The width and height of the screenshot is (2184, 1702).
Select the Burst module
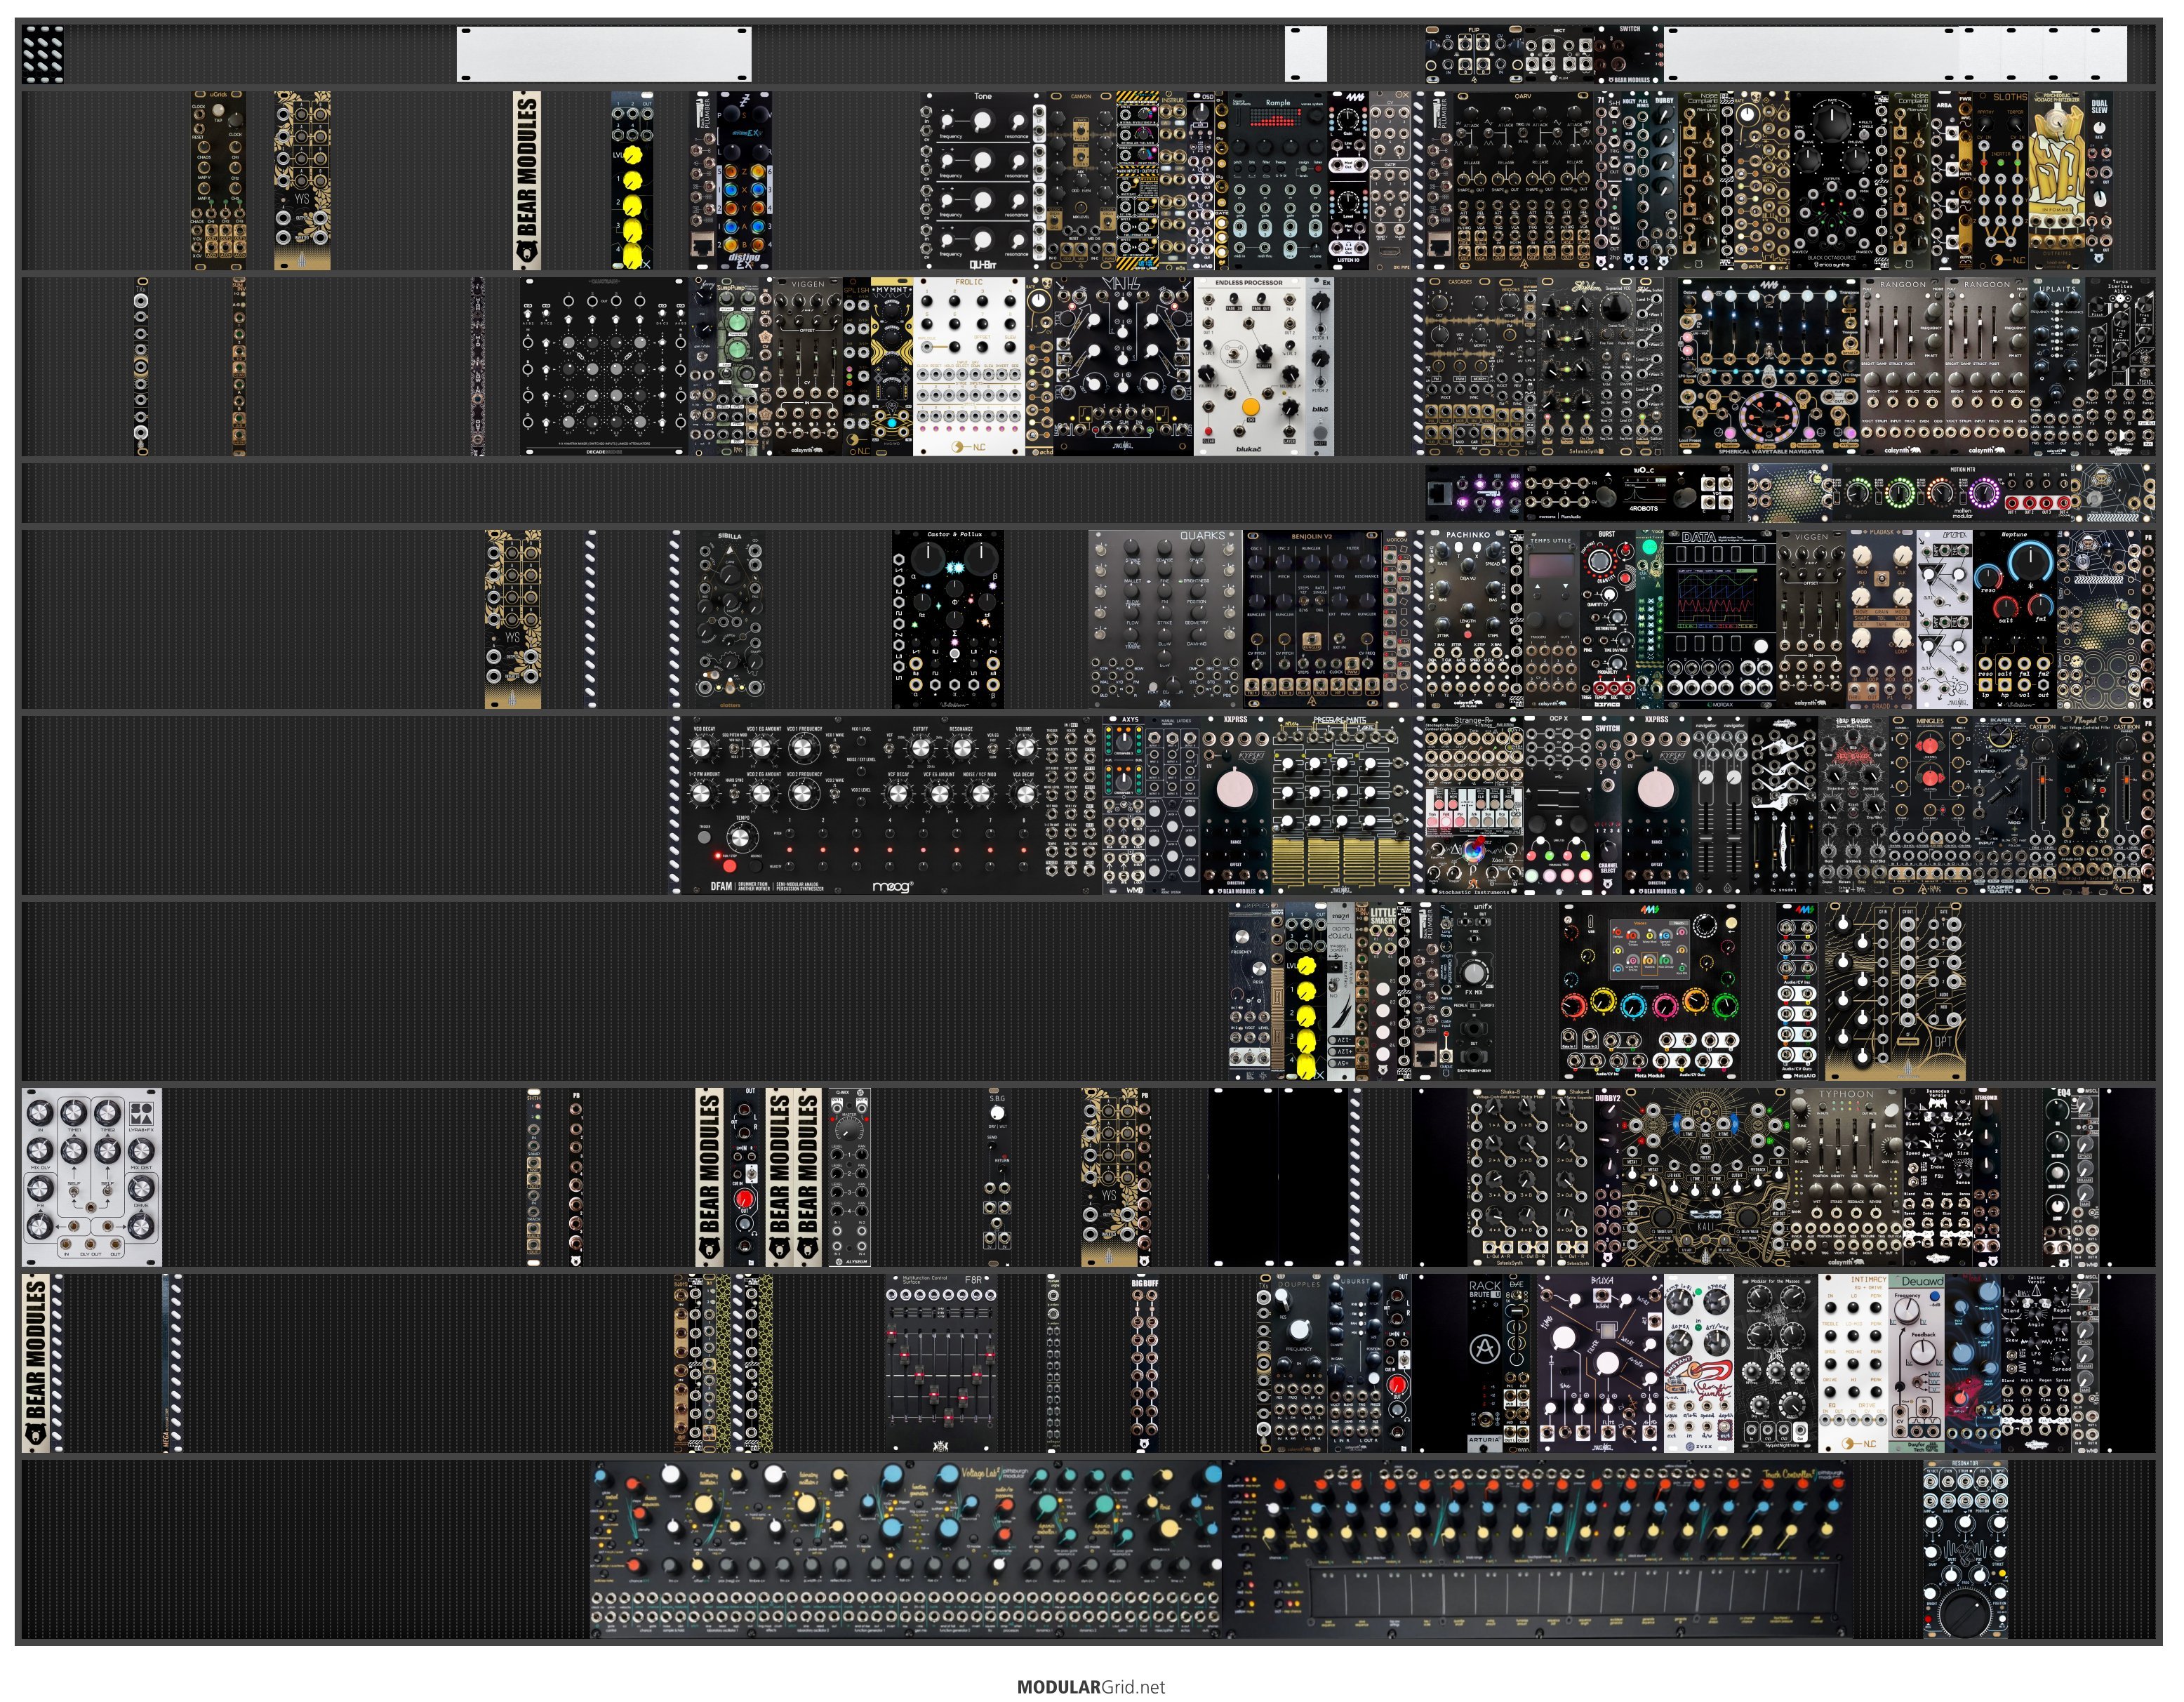pyautogui.click(x=1607, y=619)
